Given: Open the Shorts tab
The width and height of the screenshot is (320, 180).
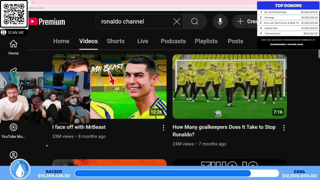Looking at the screenshot, I should pyautogui.click(x=116, y=41).
